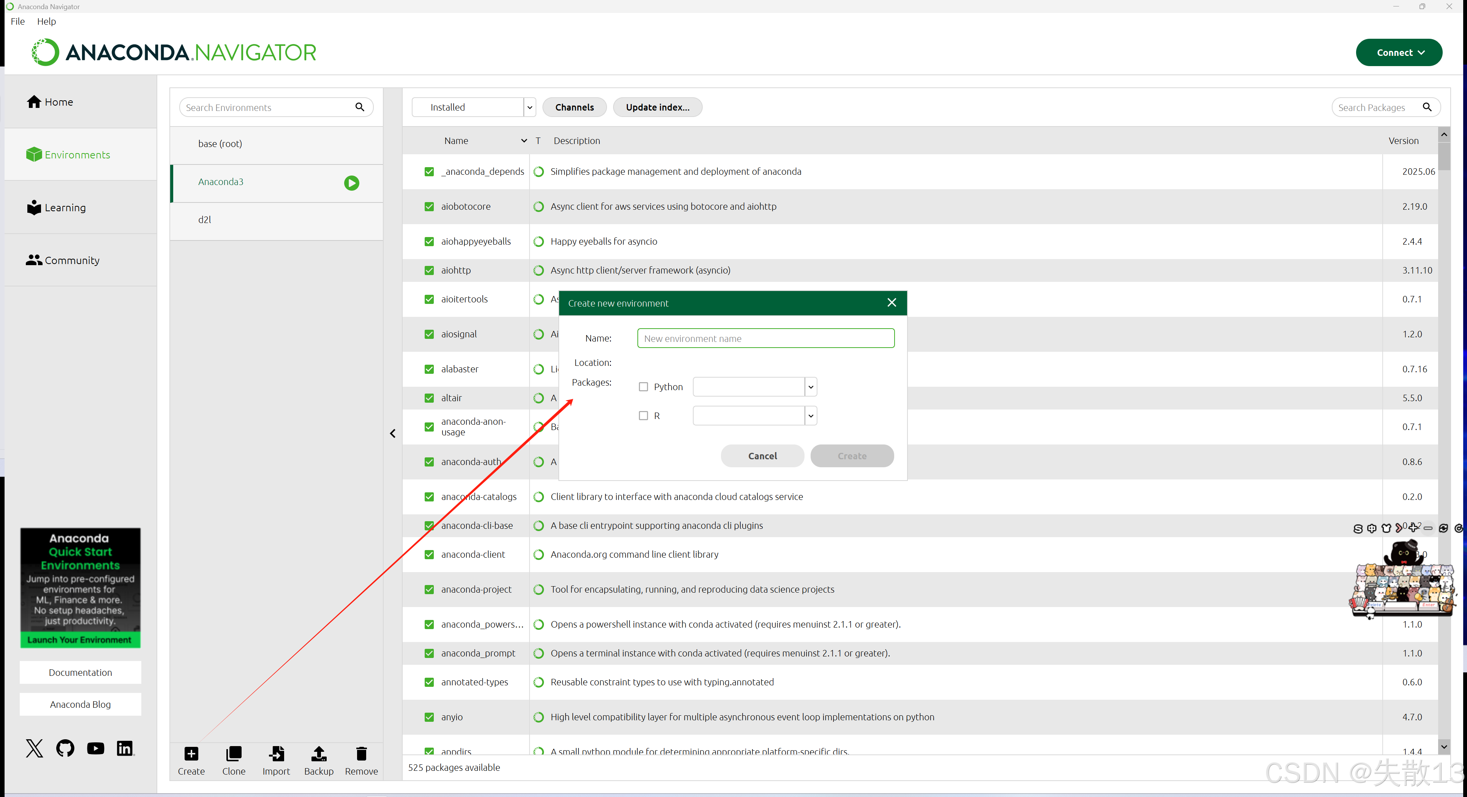Click the Cancel button in dialog

(x=762, y=456)
